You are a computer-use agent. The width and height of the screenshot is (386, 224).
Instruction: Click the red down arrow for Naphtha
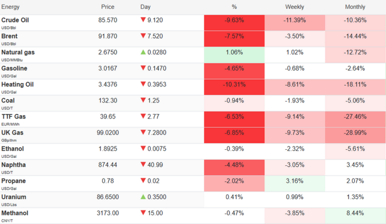(143, 164)
